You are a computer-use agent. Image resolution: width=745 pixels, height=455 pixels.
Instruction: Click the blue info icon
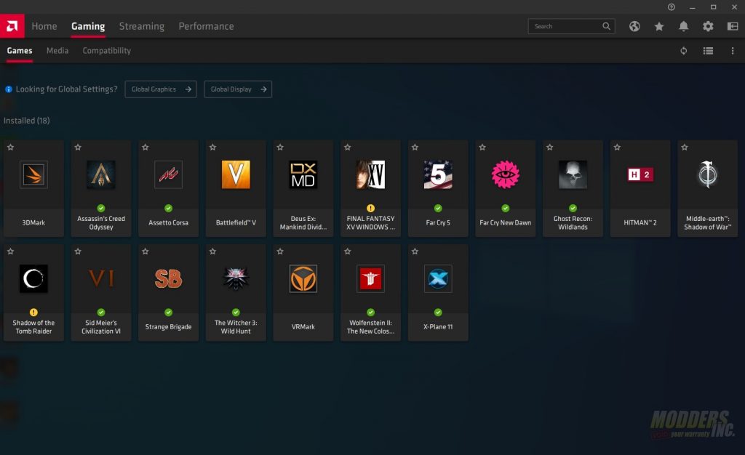(9, 89)
